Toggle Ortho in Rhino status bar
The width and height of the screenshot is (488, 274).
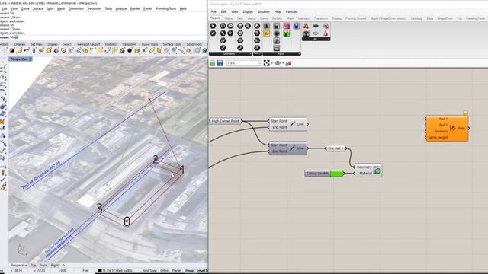click(165, 271)
